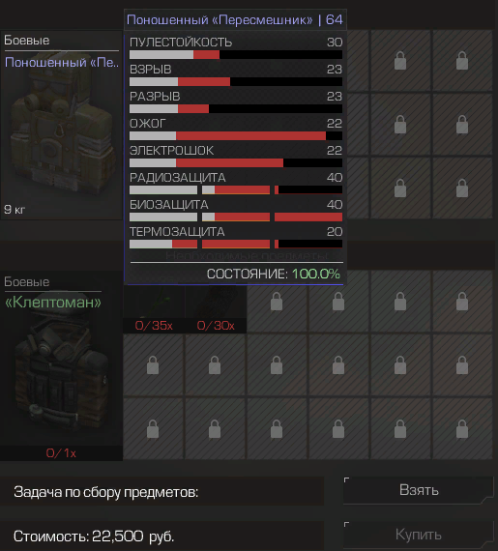Screen dimensions: 498x551
Task: Click the ОЖОГ resistance bar
Action: click(x=236, y=135)
